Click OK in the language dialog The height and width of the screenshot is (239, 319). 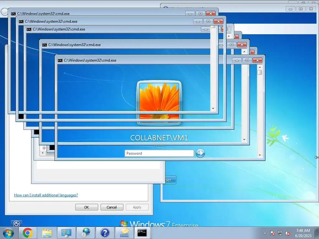tap(87, 207)
